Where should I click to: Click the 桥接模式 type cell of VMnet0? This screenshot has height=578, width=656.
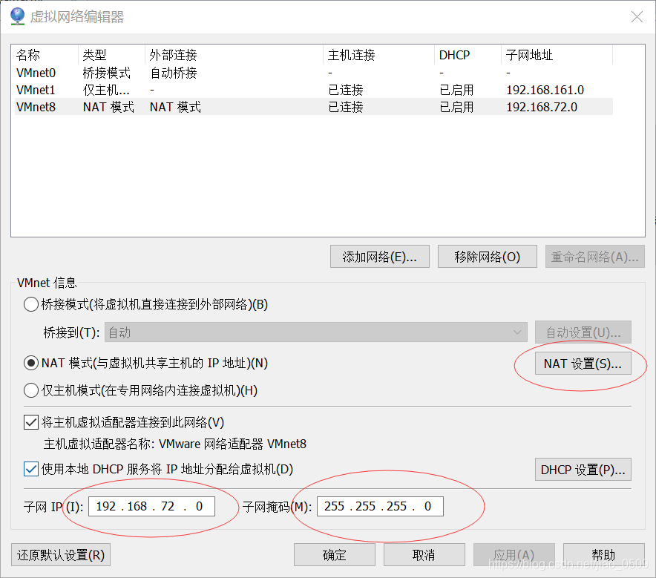107,73
